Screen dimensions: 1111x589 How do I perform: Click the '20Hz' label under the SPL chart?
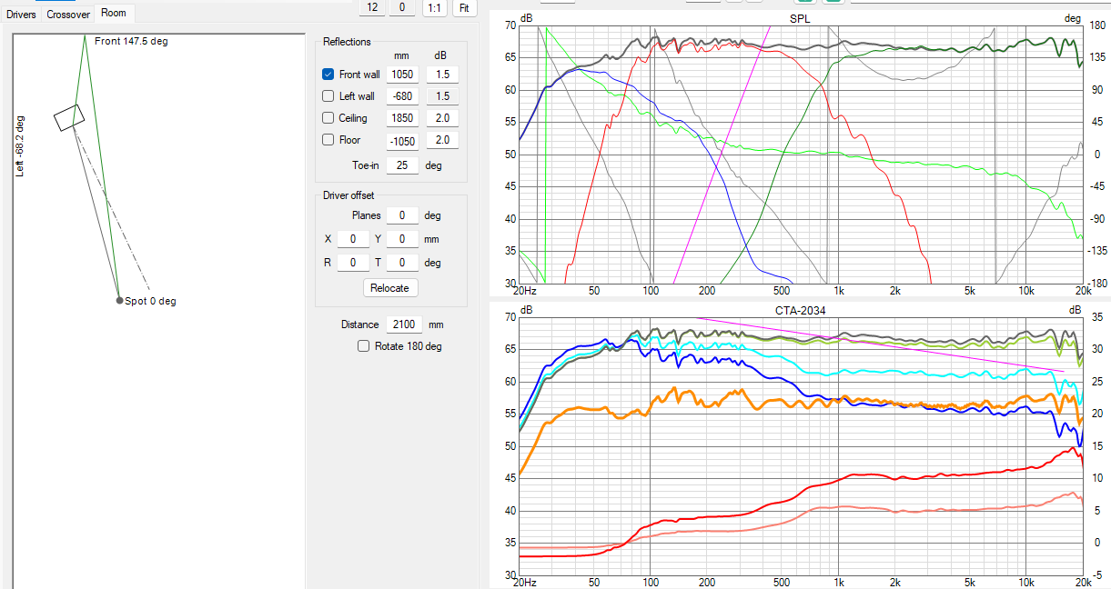coord(525,291)
